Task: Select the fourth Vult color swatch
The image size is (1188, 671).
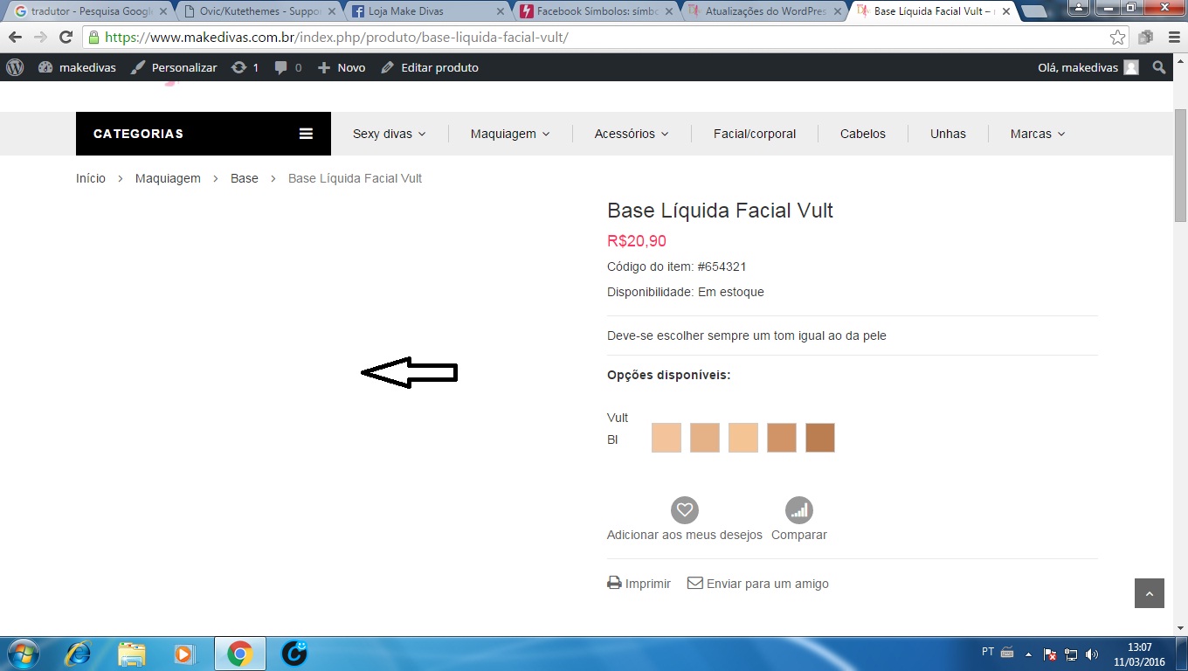Action: [782, 438]
